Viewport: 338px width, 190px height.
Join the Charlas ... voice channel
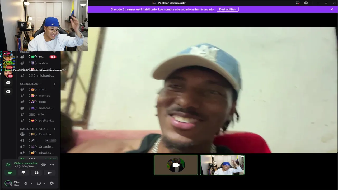(38, 153)
